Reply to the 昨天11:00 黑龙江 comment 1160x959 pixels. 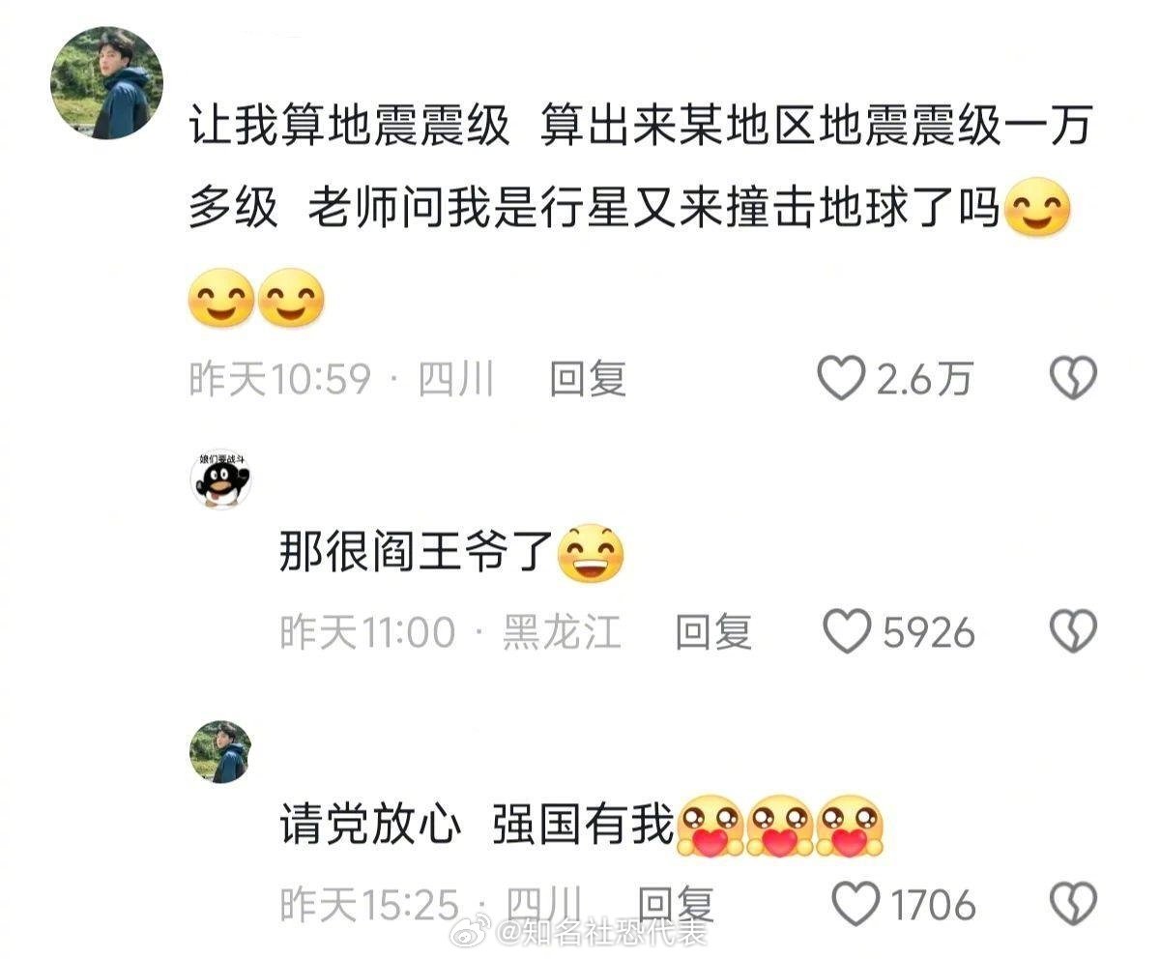713,632
